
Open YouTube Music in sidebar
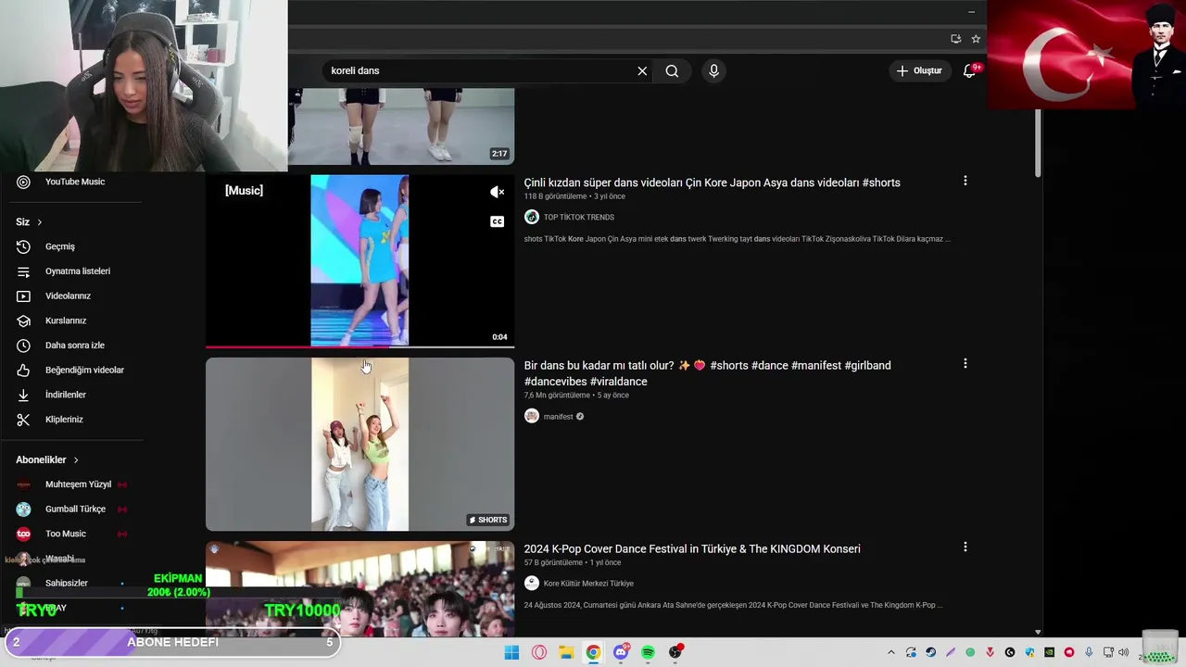[74, 182]
